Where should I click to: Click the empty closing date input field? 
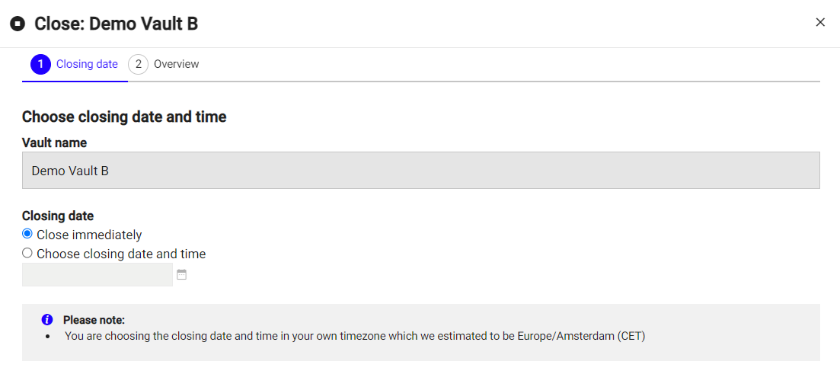pos(97,274)
